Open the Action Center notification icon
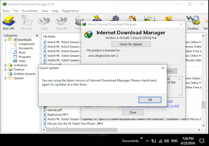Screen dimensions: 209x146 coord(202,141)
